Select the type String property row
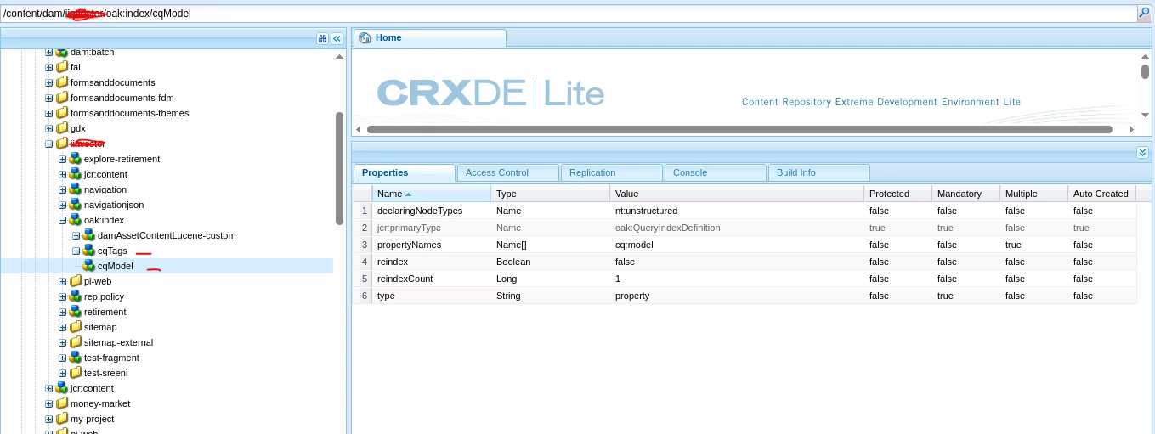1155x434 pixels. click(745, 296)
